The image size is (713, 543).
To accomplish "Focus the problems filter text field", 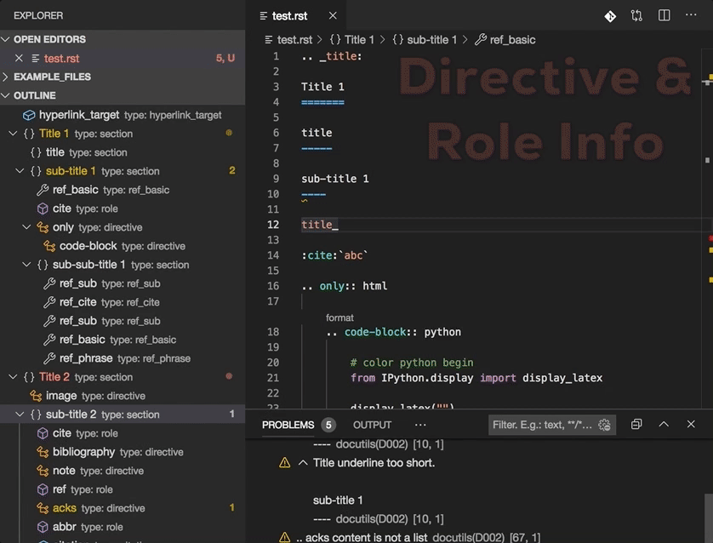I will tap(543, 425).
